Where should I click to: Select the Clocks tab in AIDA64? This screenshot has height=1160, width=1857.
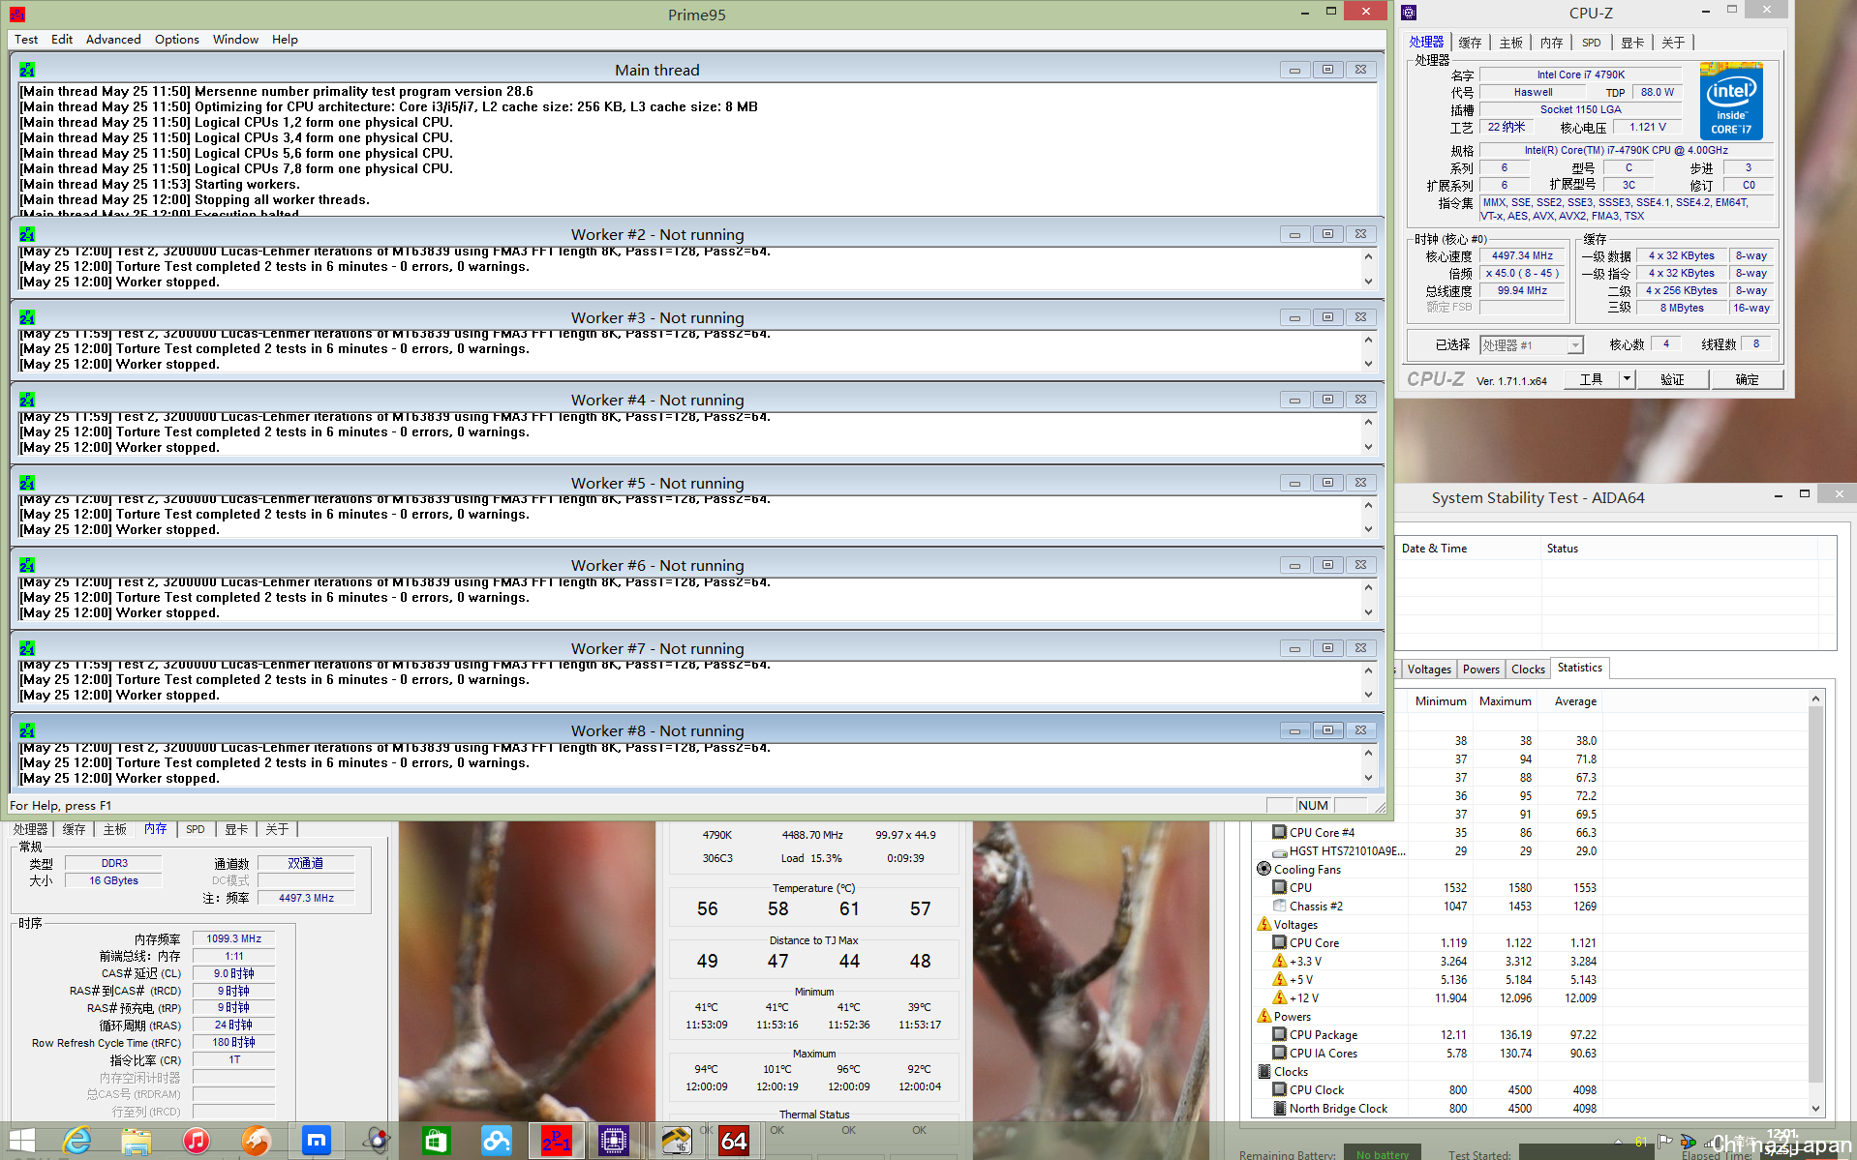(1528, 669)
